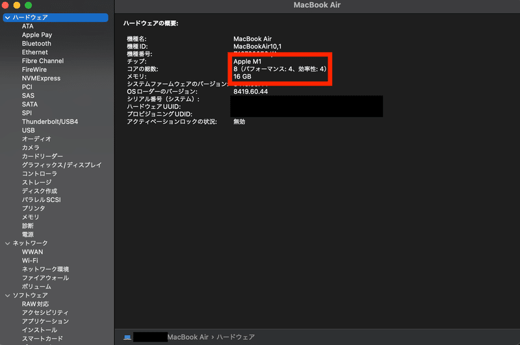Screen dimensions: 520x345
Task: Open the USB entry
Action: pyautogui.click(x=29, y=130)
